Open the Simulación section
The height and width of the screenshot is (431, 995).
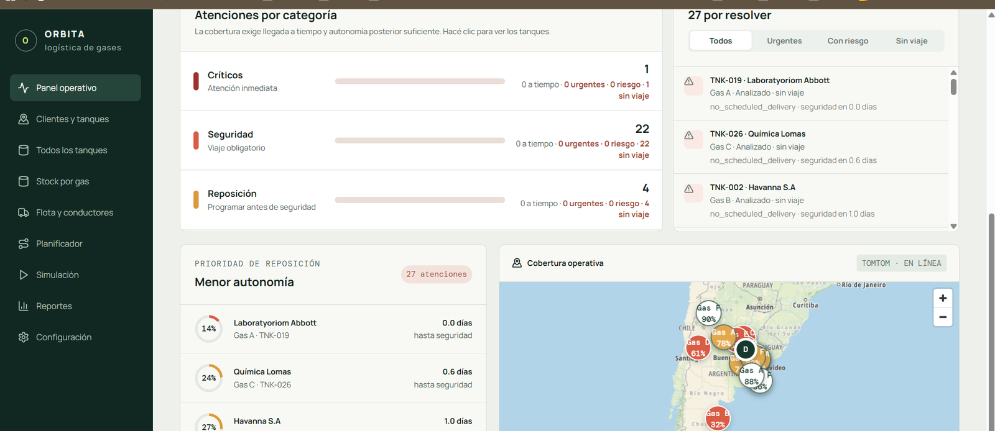click(75, 274)
